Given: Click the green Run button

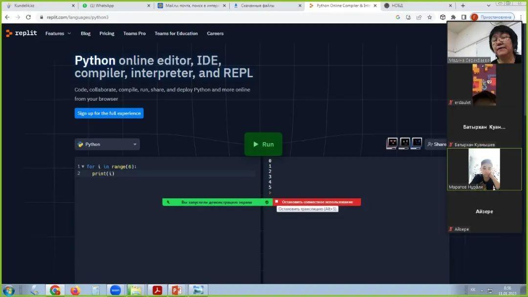Looking at the screenshot, I should (263, 144).
